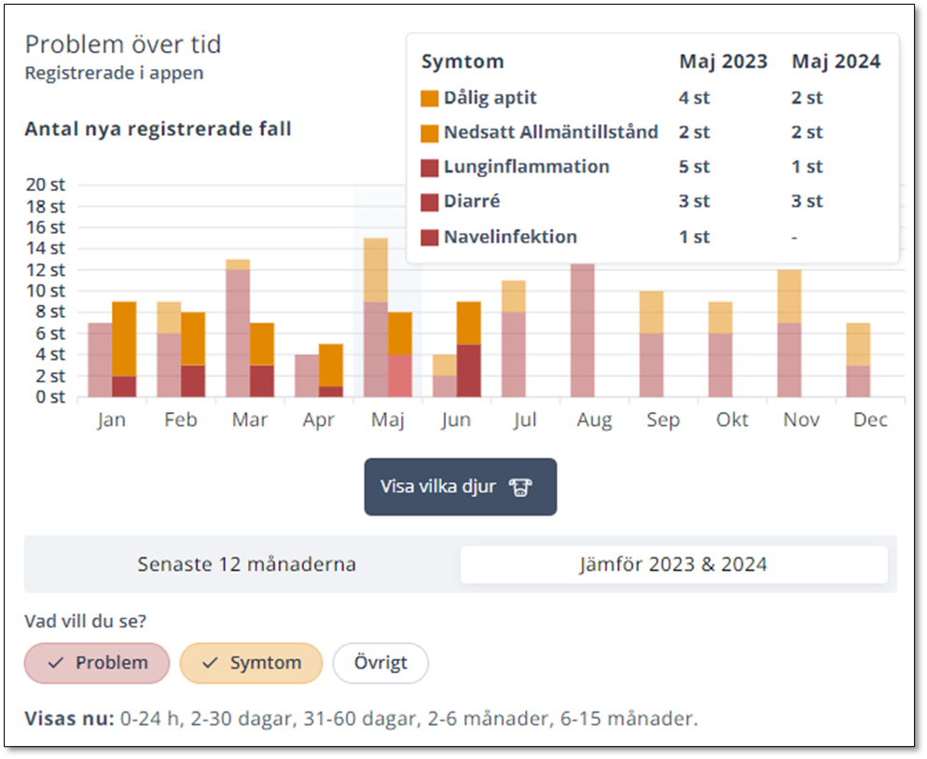This screenshot has height=759, width=927.
Task: Toggle the Symtom filter chip
Action: [x=251, y=663]
